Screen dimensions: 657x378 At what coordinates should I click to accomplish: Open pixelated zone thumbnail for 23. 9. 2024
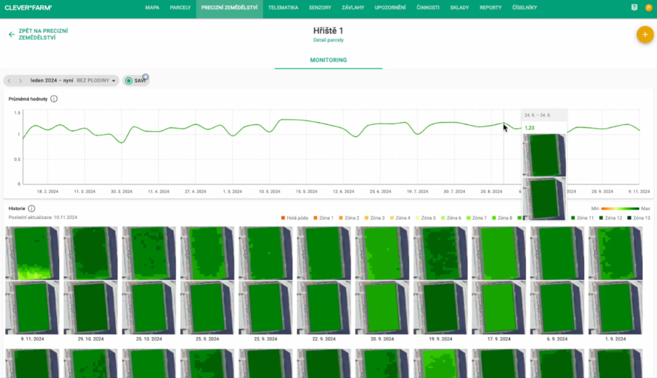[266, 253]
